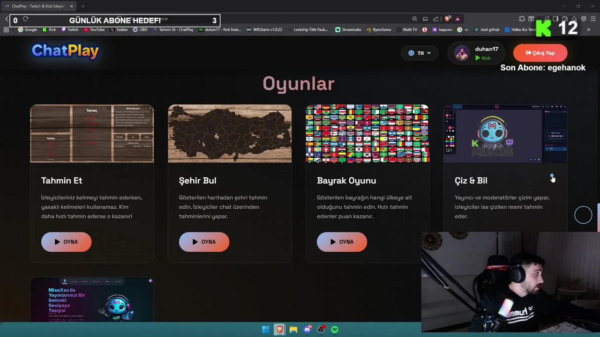The width and height of the screenshot is (600, 337).
Task: Open the WXCharts v1.0.22 bookmark
Action: [264, 29]
